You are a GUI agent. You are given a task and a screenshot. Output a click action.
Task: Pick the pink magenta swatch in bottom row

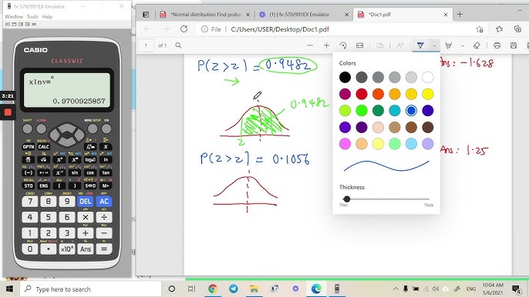[x=345, y=144]
